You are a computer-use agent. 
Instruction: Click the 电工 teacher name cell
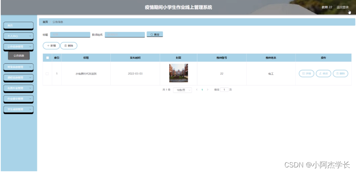[271, 74]
